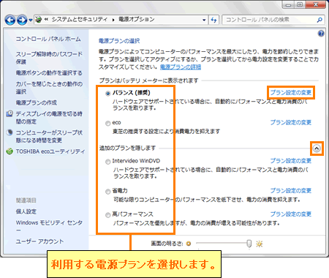Change plan settings for 省電力 plan
The height and width of the screenshot is (278, 329).
291,190
